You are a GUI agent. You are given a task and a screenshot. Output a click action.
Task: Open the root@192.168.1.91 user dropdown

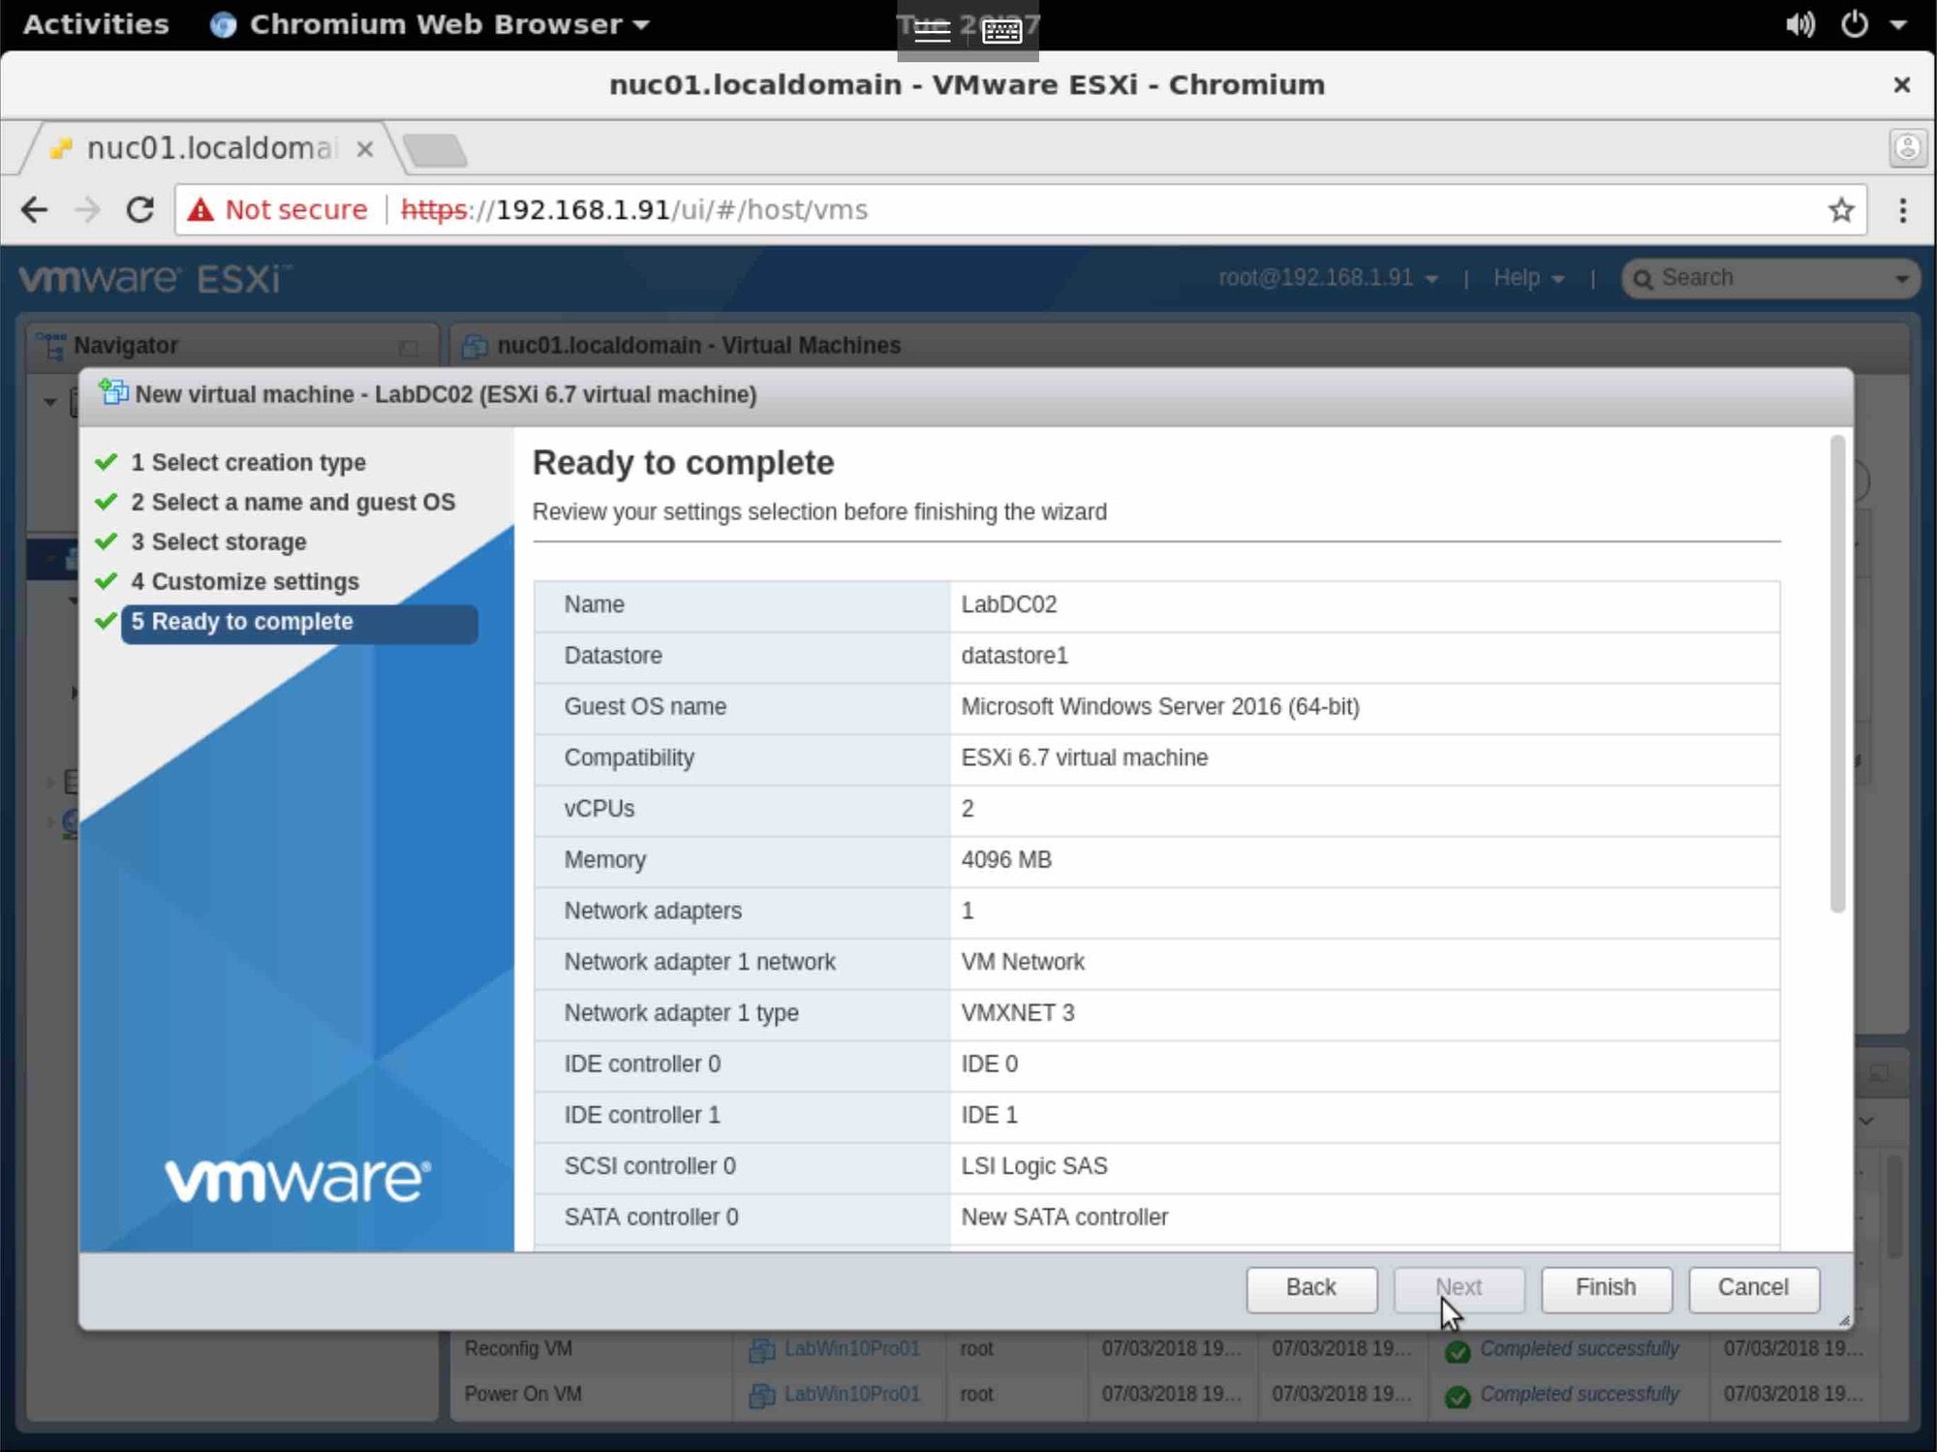(x=1328, y=279)
